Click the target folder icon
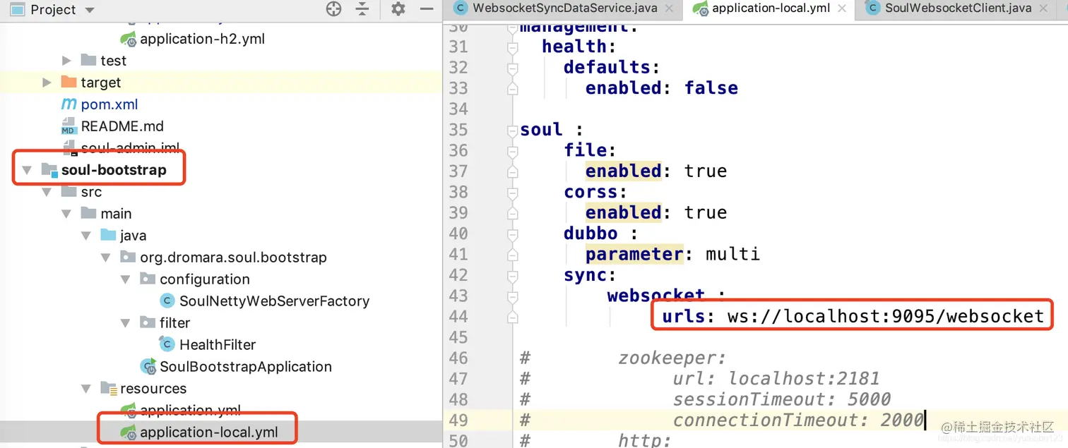 coord(69,82)
